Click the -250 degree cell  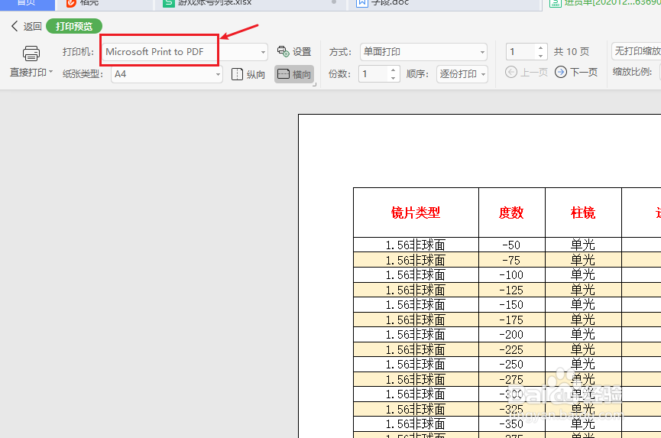pos(511,365)
